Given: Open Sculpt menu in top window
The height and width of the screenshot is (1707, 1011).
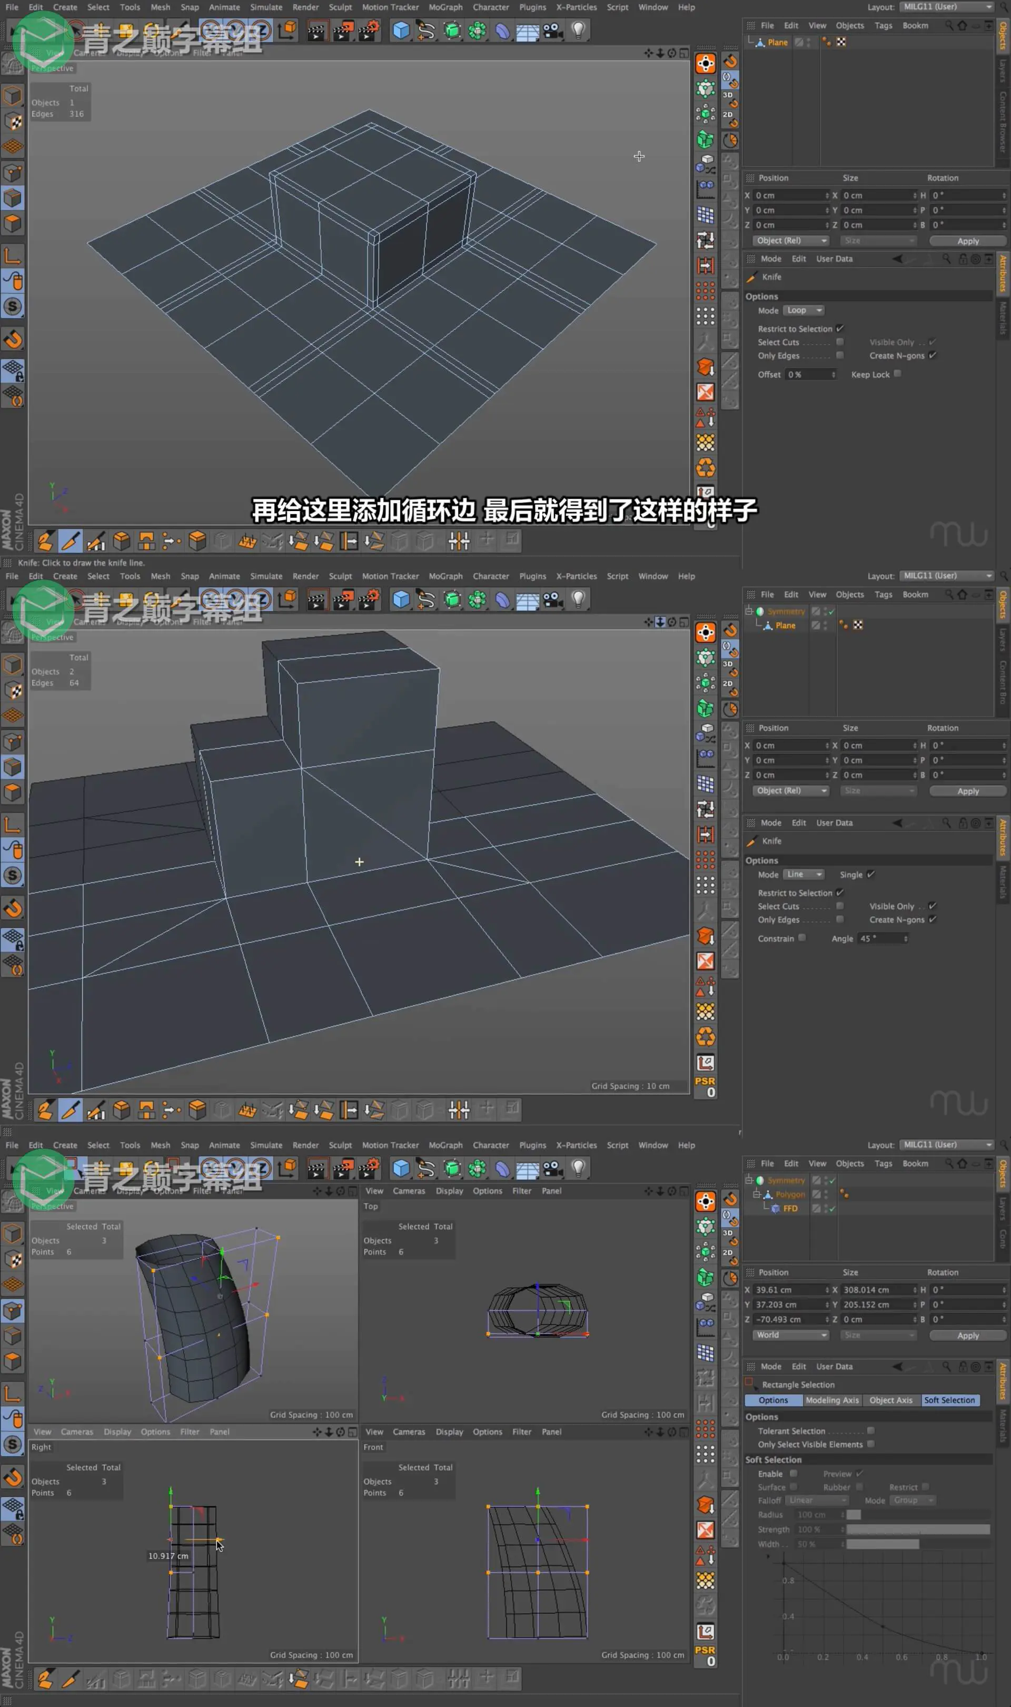Looking at the screenshot, I should (x=340, y=7).
